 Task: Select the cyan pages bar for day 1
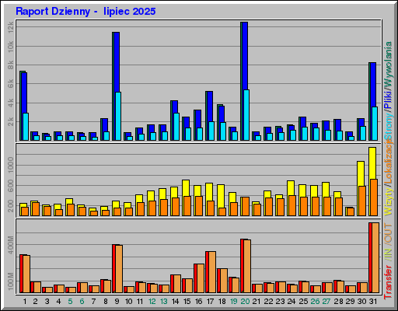pos(26,127)
